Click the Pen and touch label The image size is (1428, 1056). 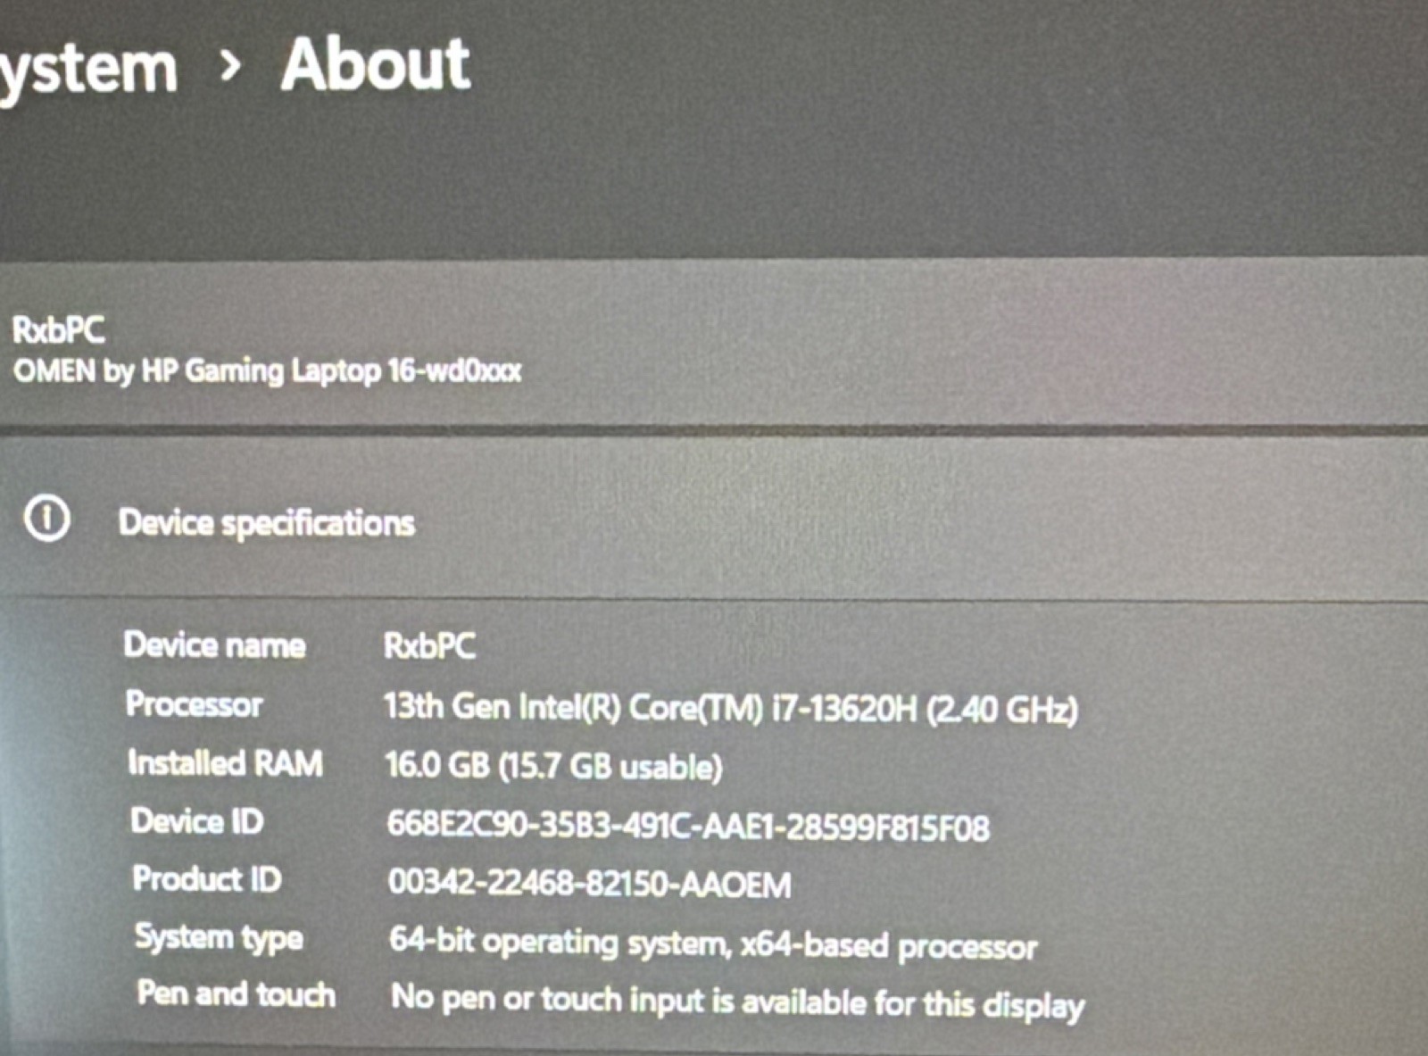[x=237, y=994]
